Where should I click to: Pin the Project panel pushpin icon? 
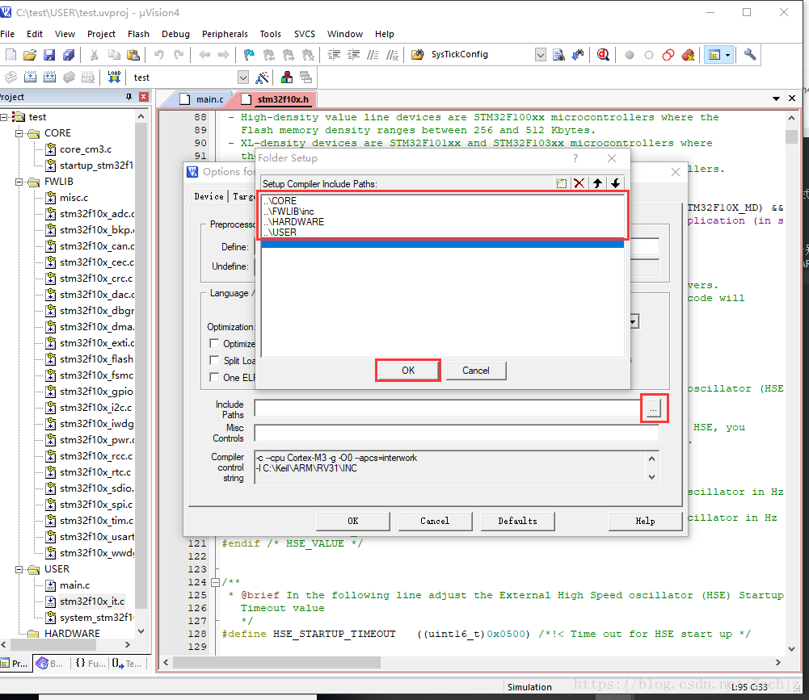point(129,96)
